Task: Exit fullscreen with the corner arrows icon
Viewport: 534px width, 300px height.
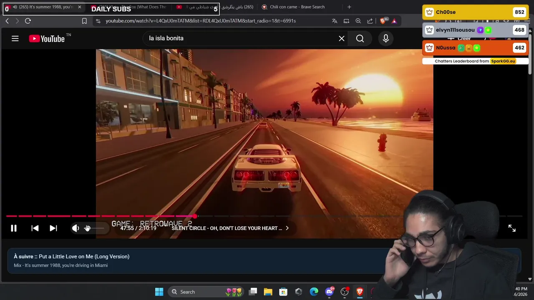Action: (x=512, y=228)
